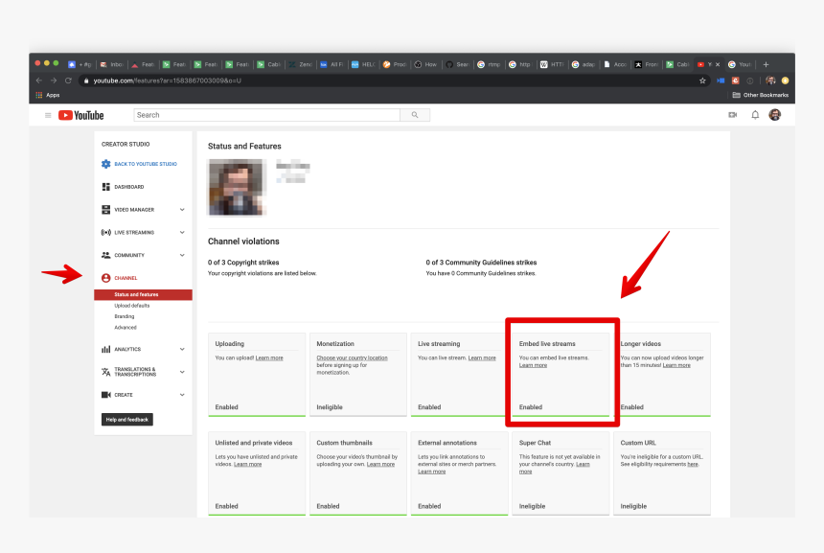Click the Channel person icon
Viewport: 824px width, 553px height.
pos(106,278)
